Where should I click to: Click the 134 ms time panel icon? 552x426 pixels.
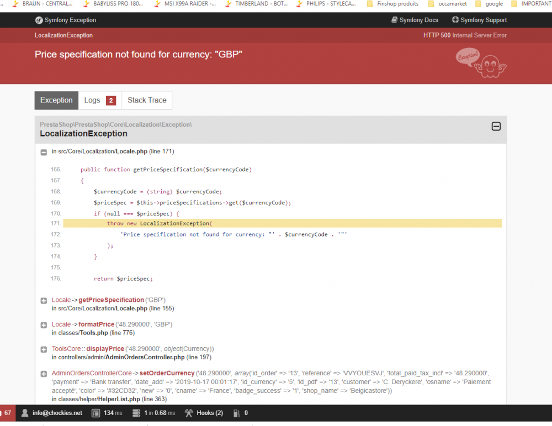pos(95,413)
